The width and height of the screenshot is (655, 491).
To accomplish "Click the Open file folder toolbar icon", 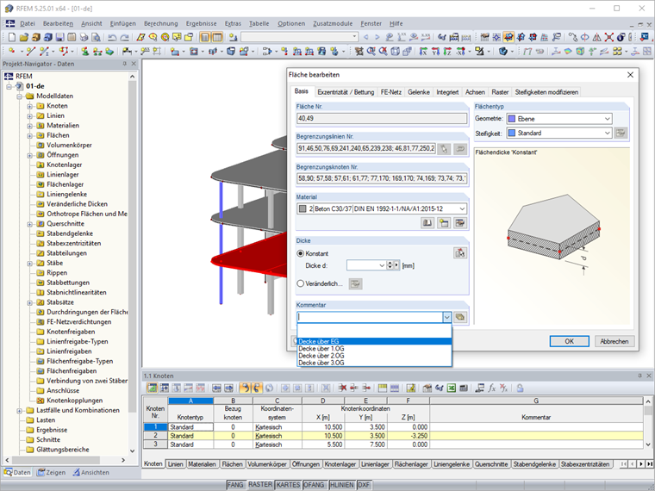I will [24, 38].
